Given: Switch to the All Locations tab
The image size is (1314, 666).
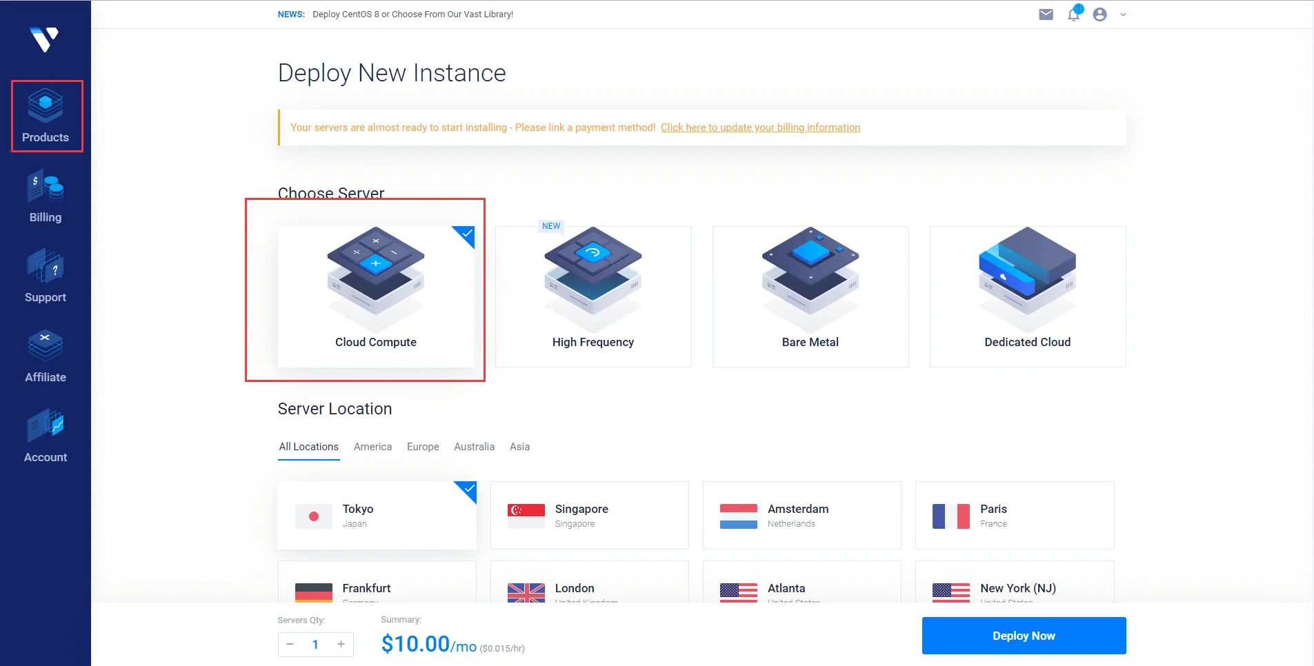Looking at the screenshot, I should pos(309,447).
